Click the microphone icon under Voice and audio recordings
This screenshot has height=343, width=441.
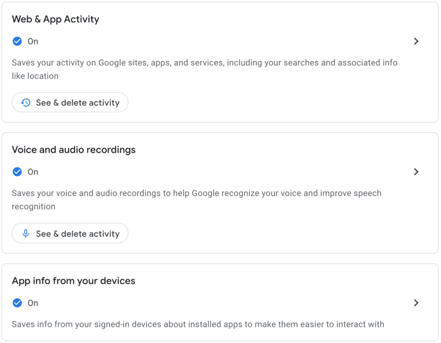26,233
